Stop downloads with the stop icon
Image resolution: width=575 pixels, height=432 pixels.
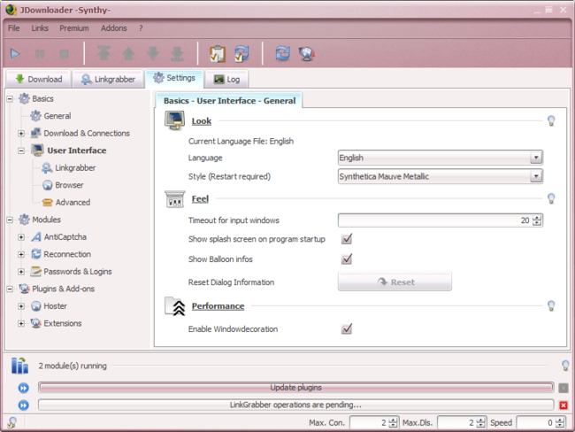(x=65, y=54)
